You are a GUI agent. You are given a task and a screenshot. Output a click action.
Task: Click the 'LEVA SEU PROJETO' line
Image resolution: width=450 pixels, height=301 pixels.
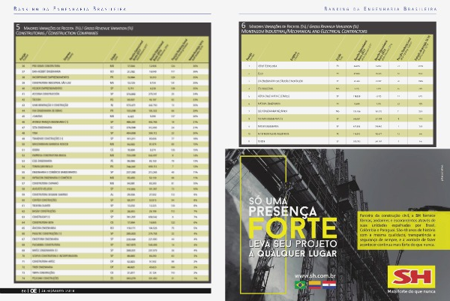(x=292, y=244)
